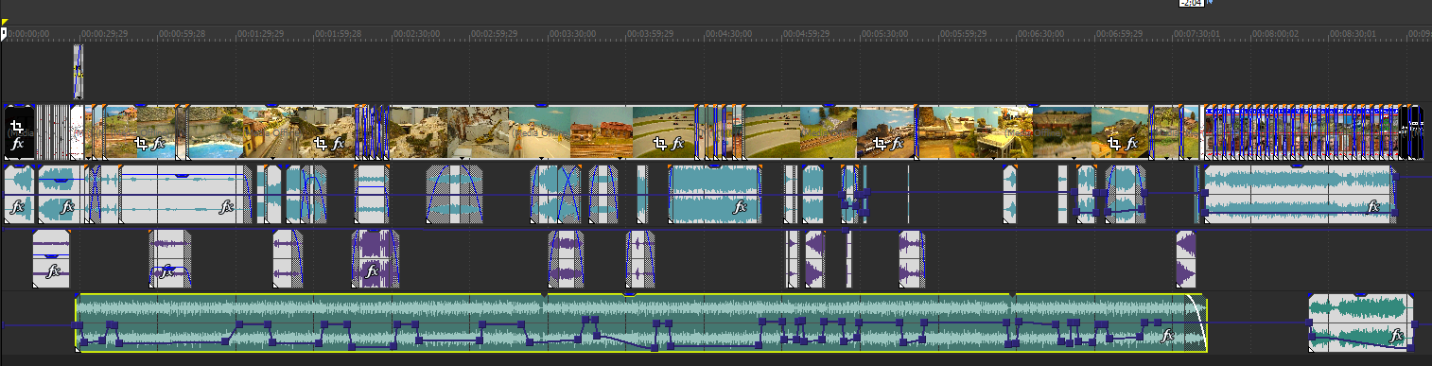Click video fx icon just right of 00:05:30:00

(897, 145)
